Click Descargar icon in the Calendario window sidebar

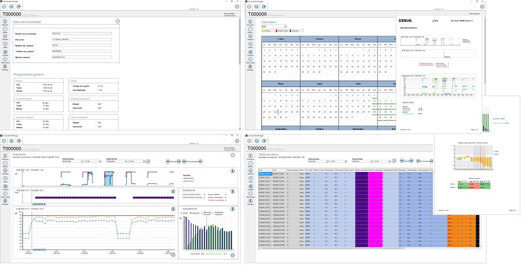[x=250, y=67]
